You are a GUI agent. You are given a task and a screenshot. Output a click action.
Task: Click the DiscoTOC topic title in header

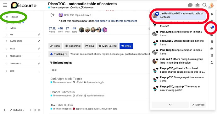(x=82, y=4)
